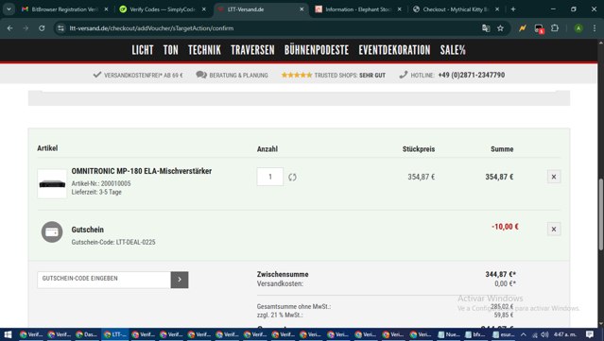Submit voucher code with arrow button

pos(180,280)
